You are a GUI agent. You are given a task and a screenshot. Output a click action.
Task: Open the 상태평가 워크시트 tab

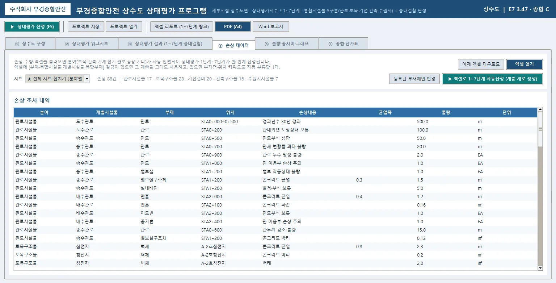coord(87,43)
